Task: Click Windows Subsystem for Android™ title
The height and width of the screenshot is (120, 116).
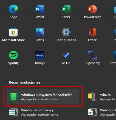Action: [47, 95]
